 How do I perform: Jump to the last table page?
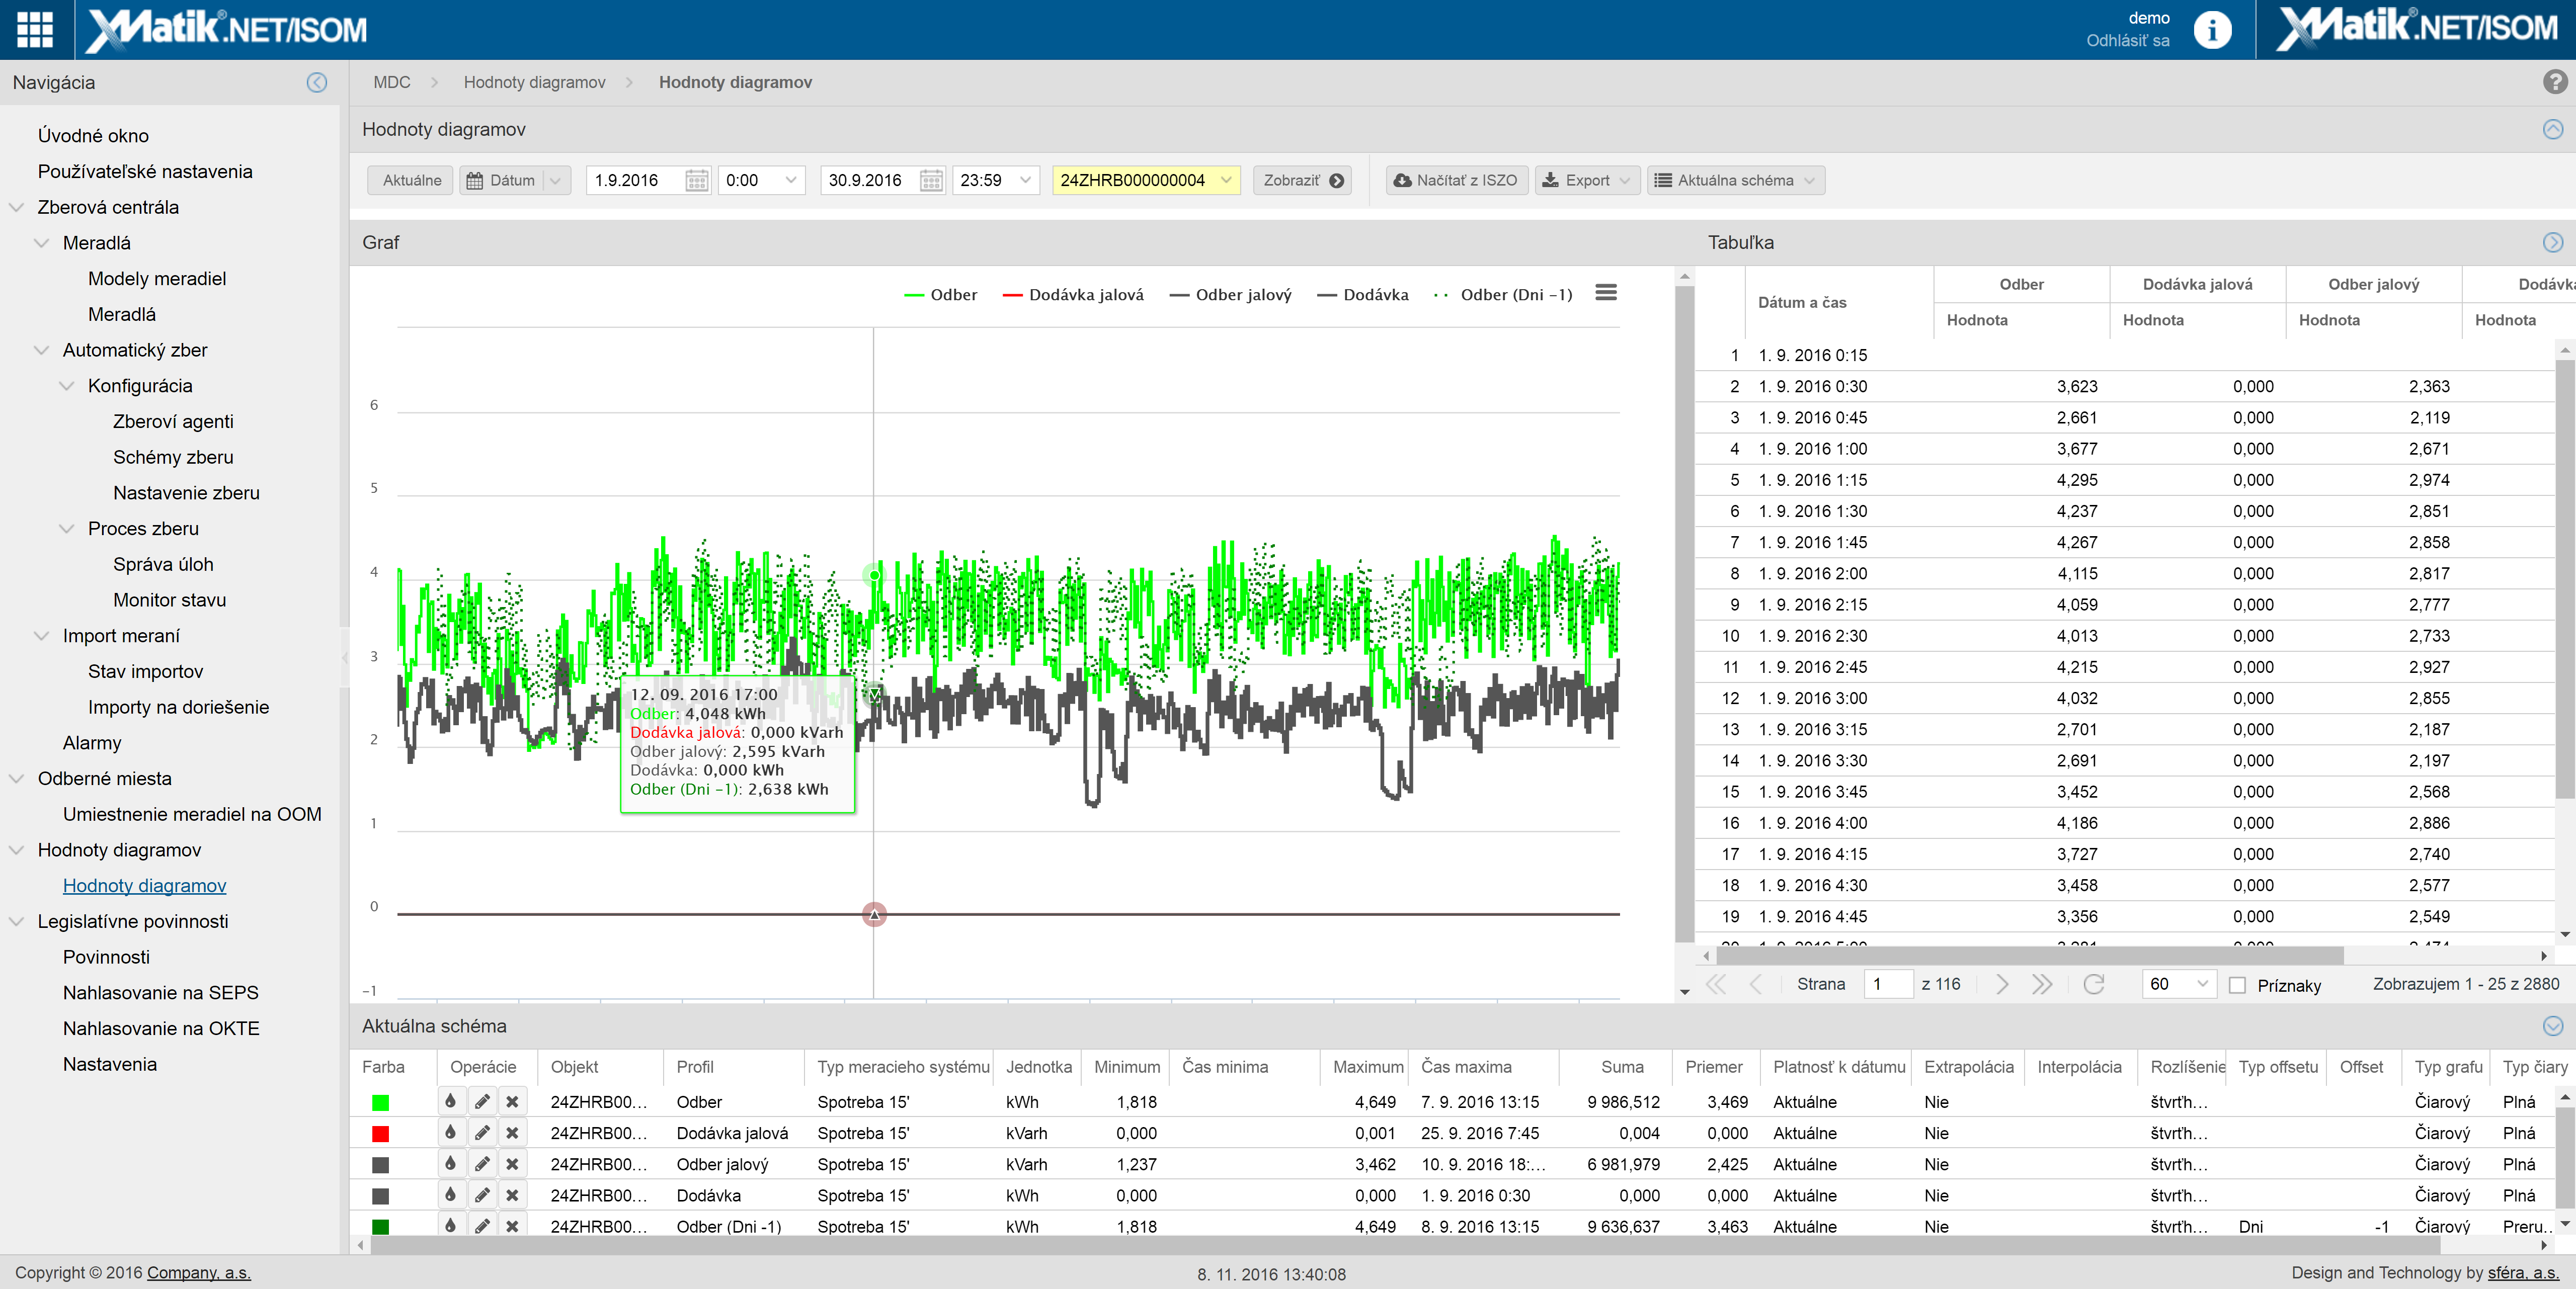2042,984
